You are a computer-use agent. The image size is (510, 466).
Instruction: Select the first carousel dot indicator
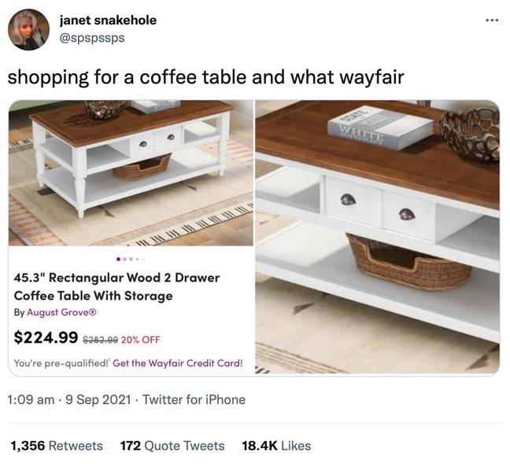click(x=118, y=259)
